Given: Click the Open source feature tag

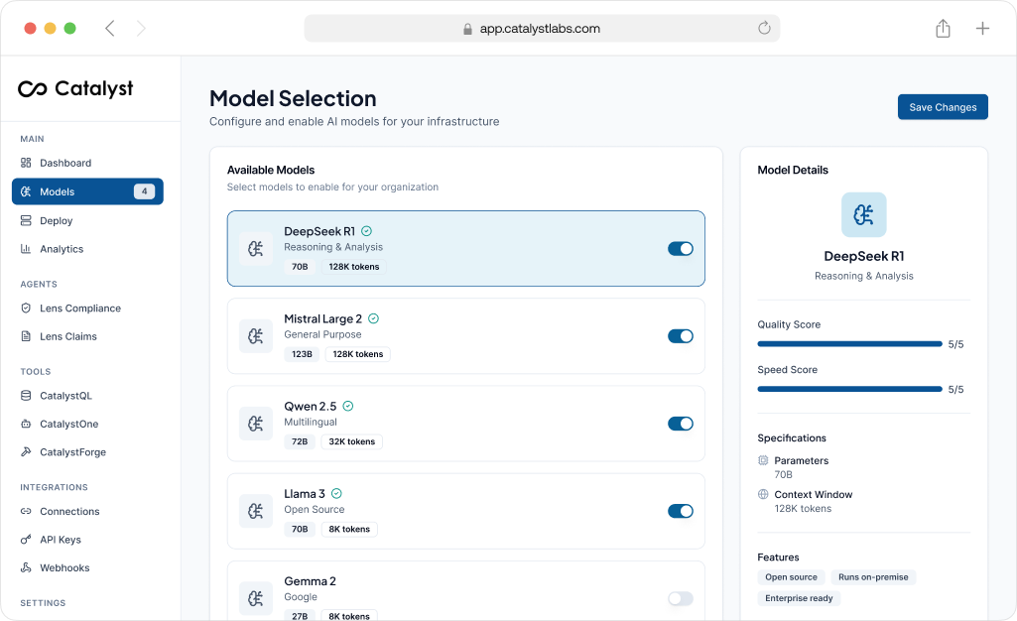Looking at the screenshot, I should click(791, 577).
